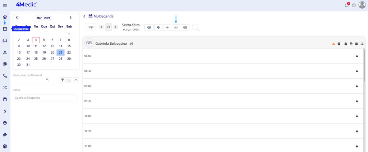368x152 pixels.
Task: Click the large magnifier search icon
Action: [x=196, y=28]
